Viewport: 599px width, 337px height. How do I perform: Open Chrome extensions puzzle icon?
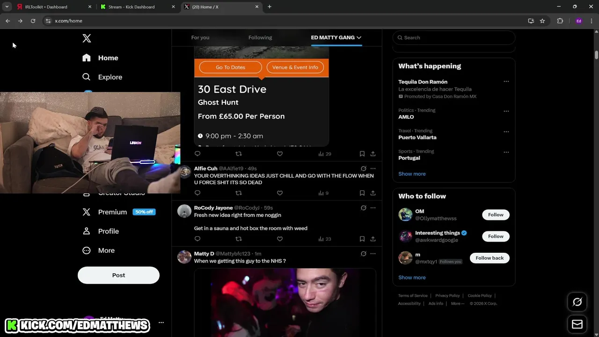point(560,21)
